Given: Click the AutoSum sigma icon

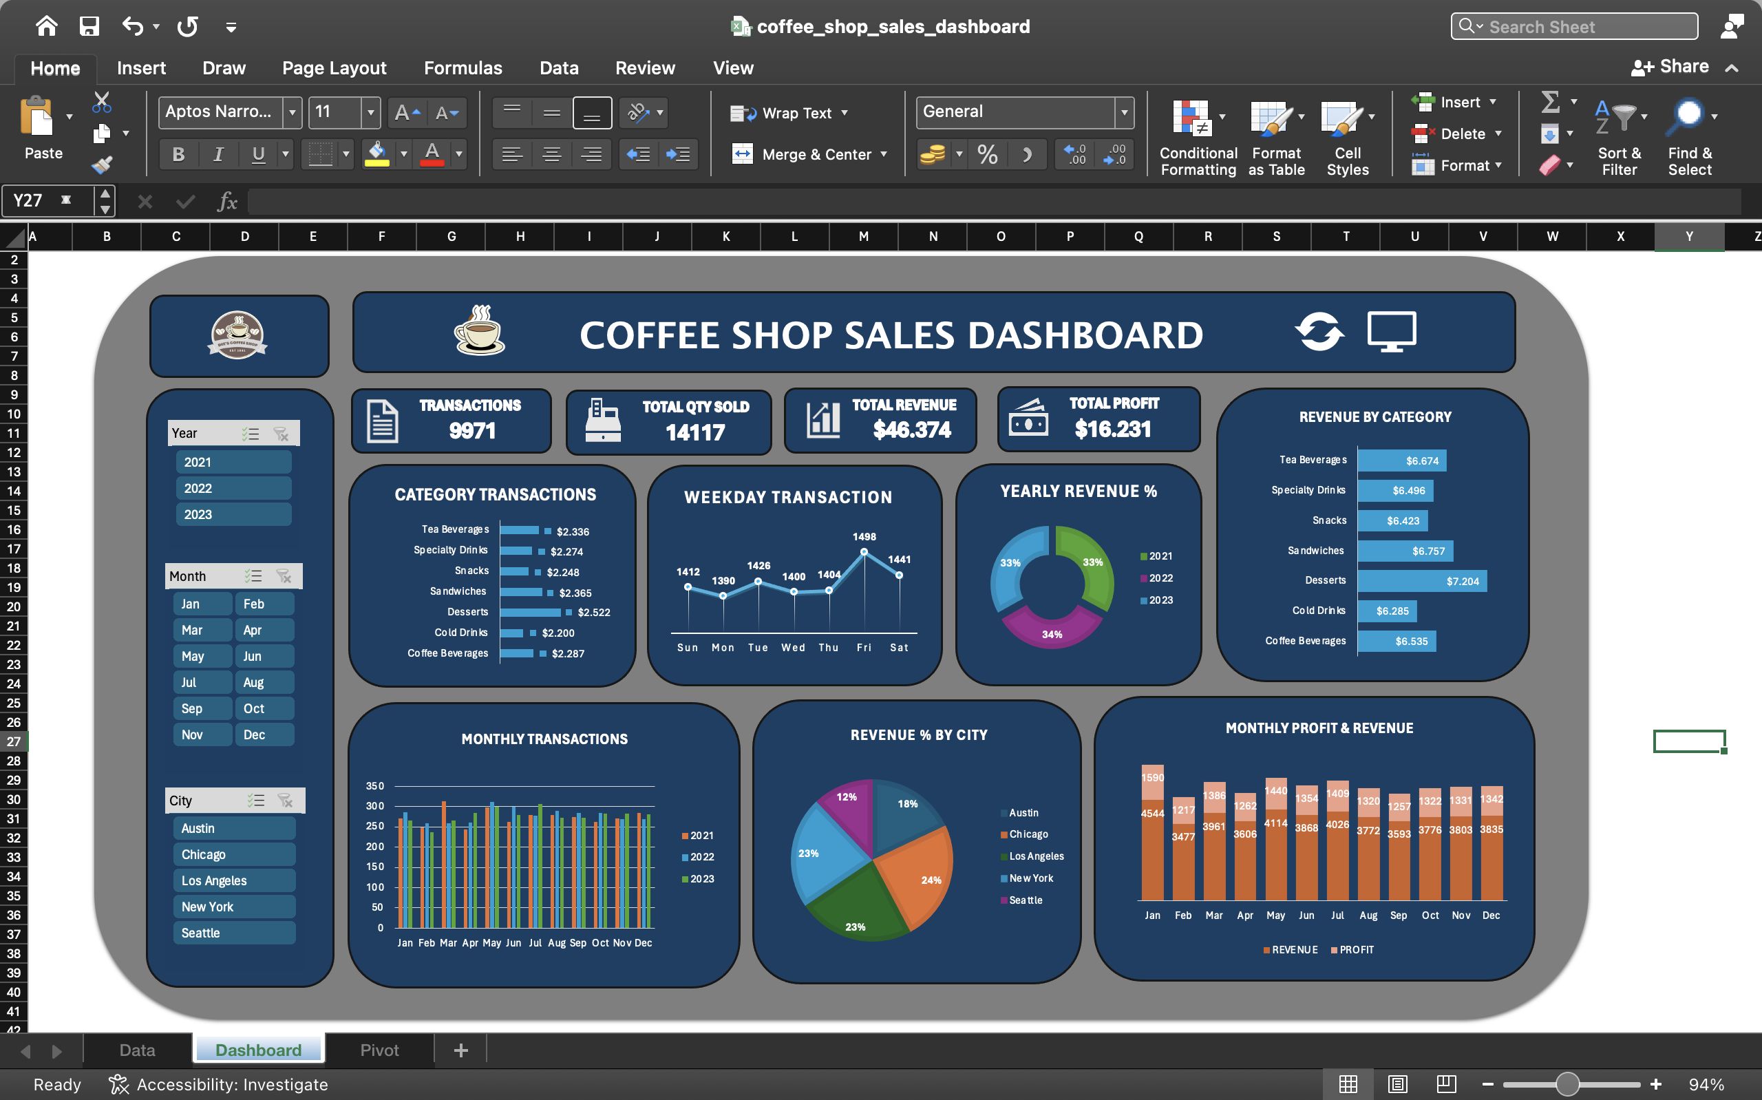Looking at the screenshot, I should click(x=1549, y=102).
